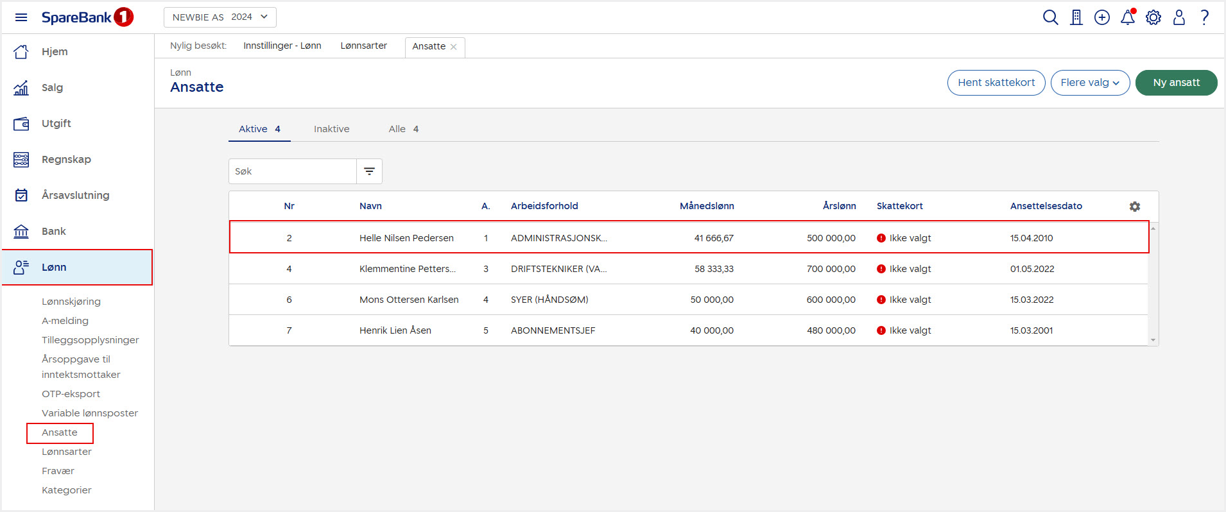Screen dimensions: 1226x512
Task: Expand the NEWBIE AS 2024 company dropdown
Action: click(220, 17)
